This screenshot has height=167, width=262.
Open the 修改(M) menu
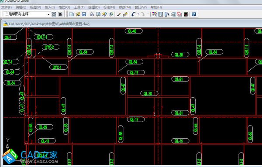pos(124,7)
